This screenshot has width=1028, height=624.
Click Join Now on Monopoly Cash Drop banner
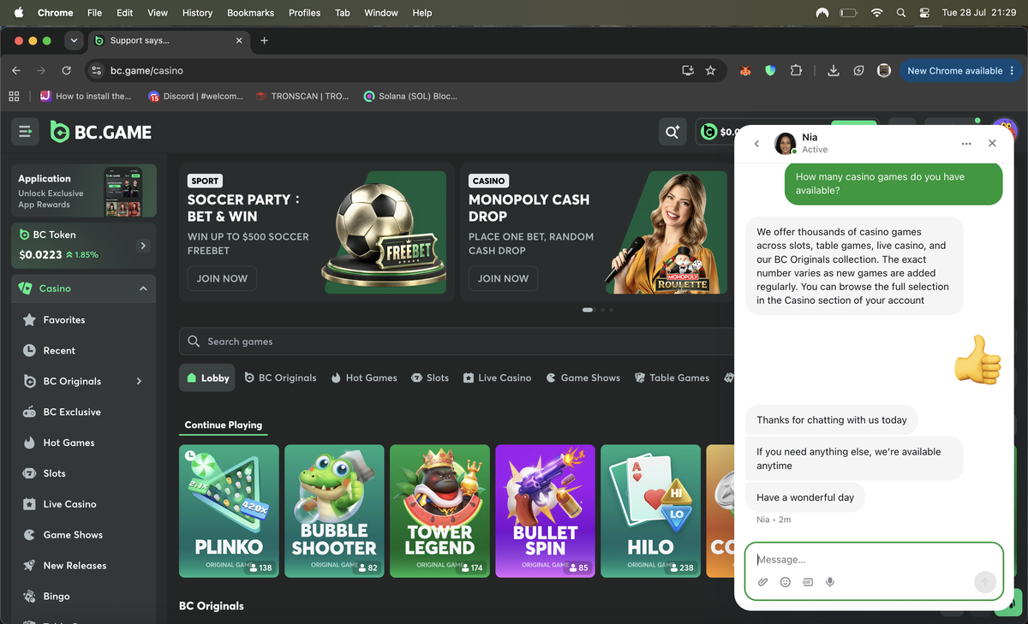point(503,278)
